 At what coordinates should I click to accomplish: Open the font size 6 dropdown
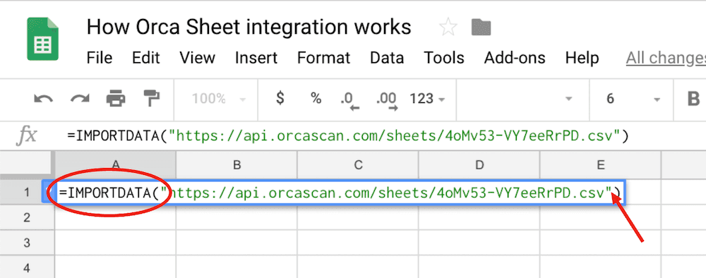pyautogui.click(x=632, y=99)
